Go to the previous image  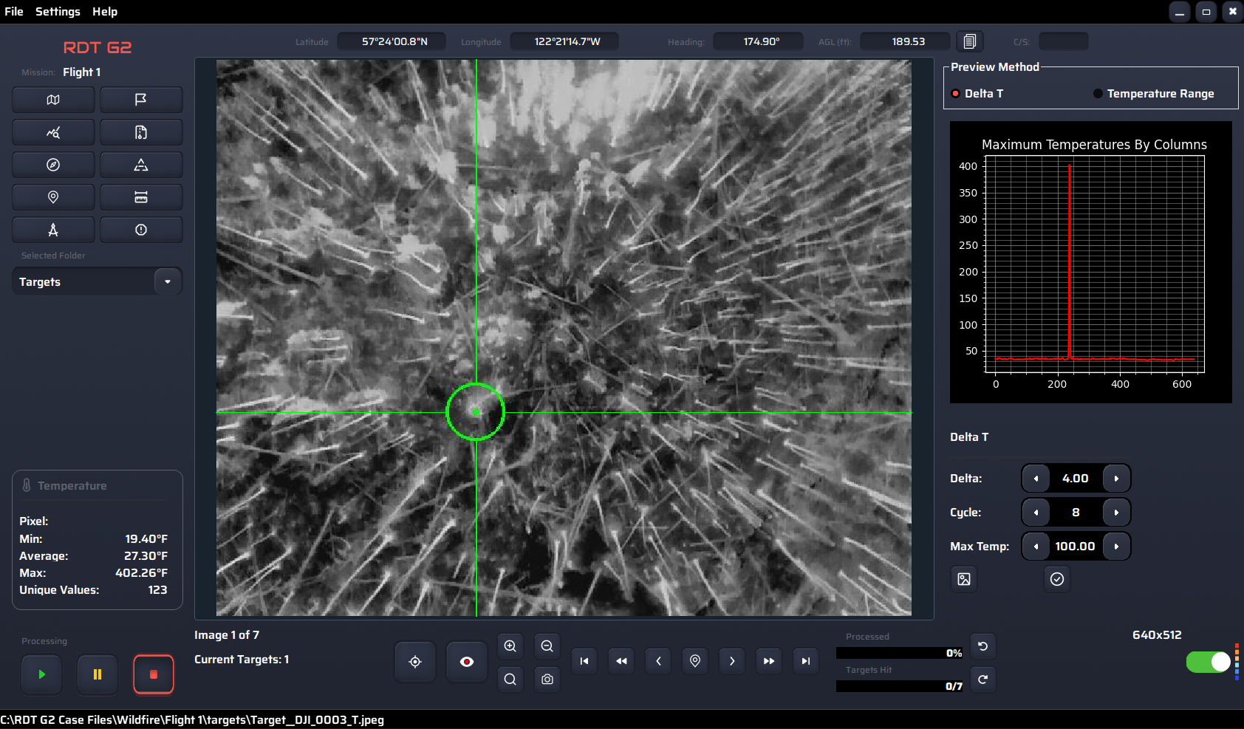click(658, 661)
